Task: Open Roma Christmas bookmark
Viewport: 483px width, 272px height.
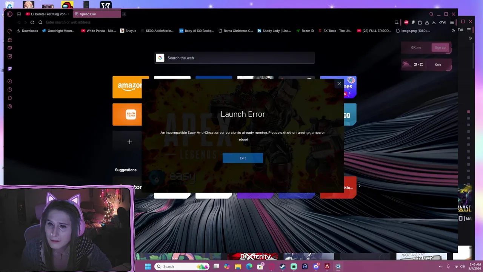Action: (x=236, y=31)
